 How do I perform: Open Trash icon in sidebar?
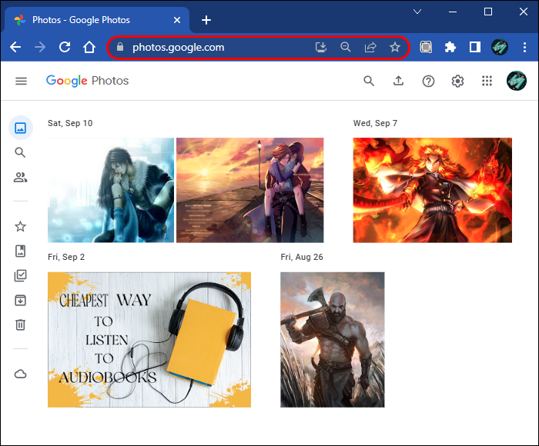(20, 325)
